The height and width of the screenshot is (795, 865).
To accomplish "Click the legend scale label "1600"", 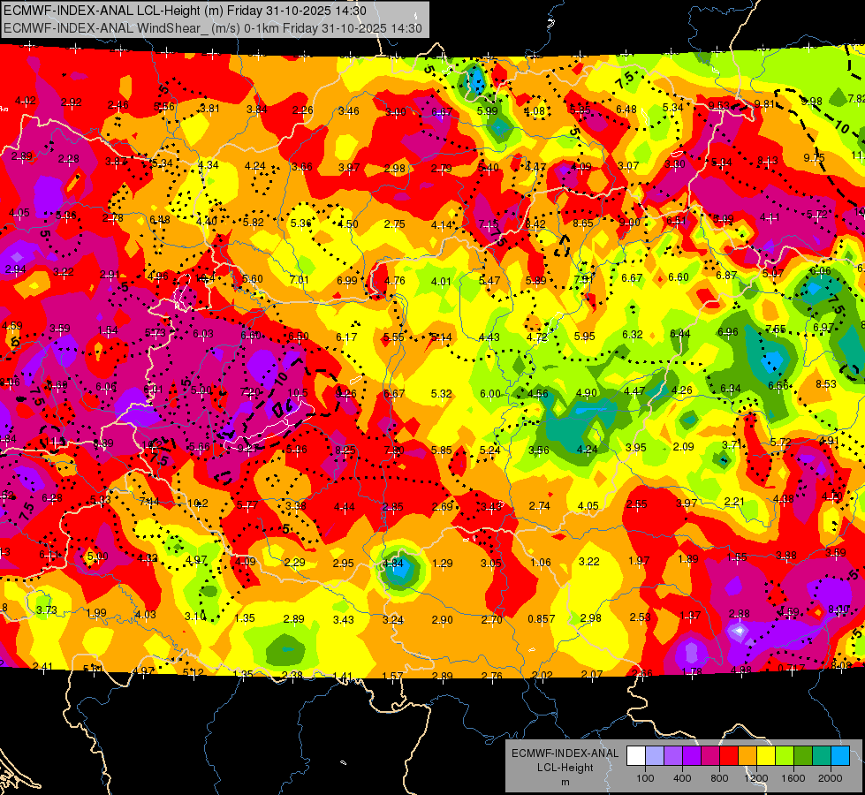I will [793, 778].
